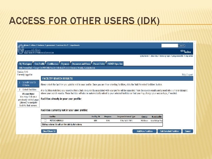The image size is (212, 159).
Task: Sort table by Facility column
Action: click(52, 116)
